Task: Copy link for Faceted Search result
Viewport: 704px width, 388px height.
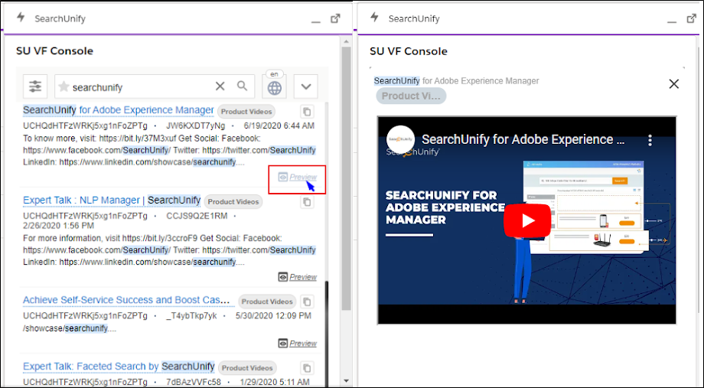Action: [307, 368]
